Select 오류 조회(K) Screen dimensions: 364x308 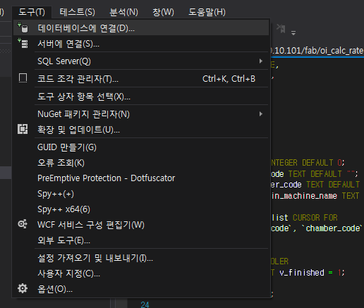(141, 163)
